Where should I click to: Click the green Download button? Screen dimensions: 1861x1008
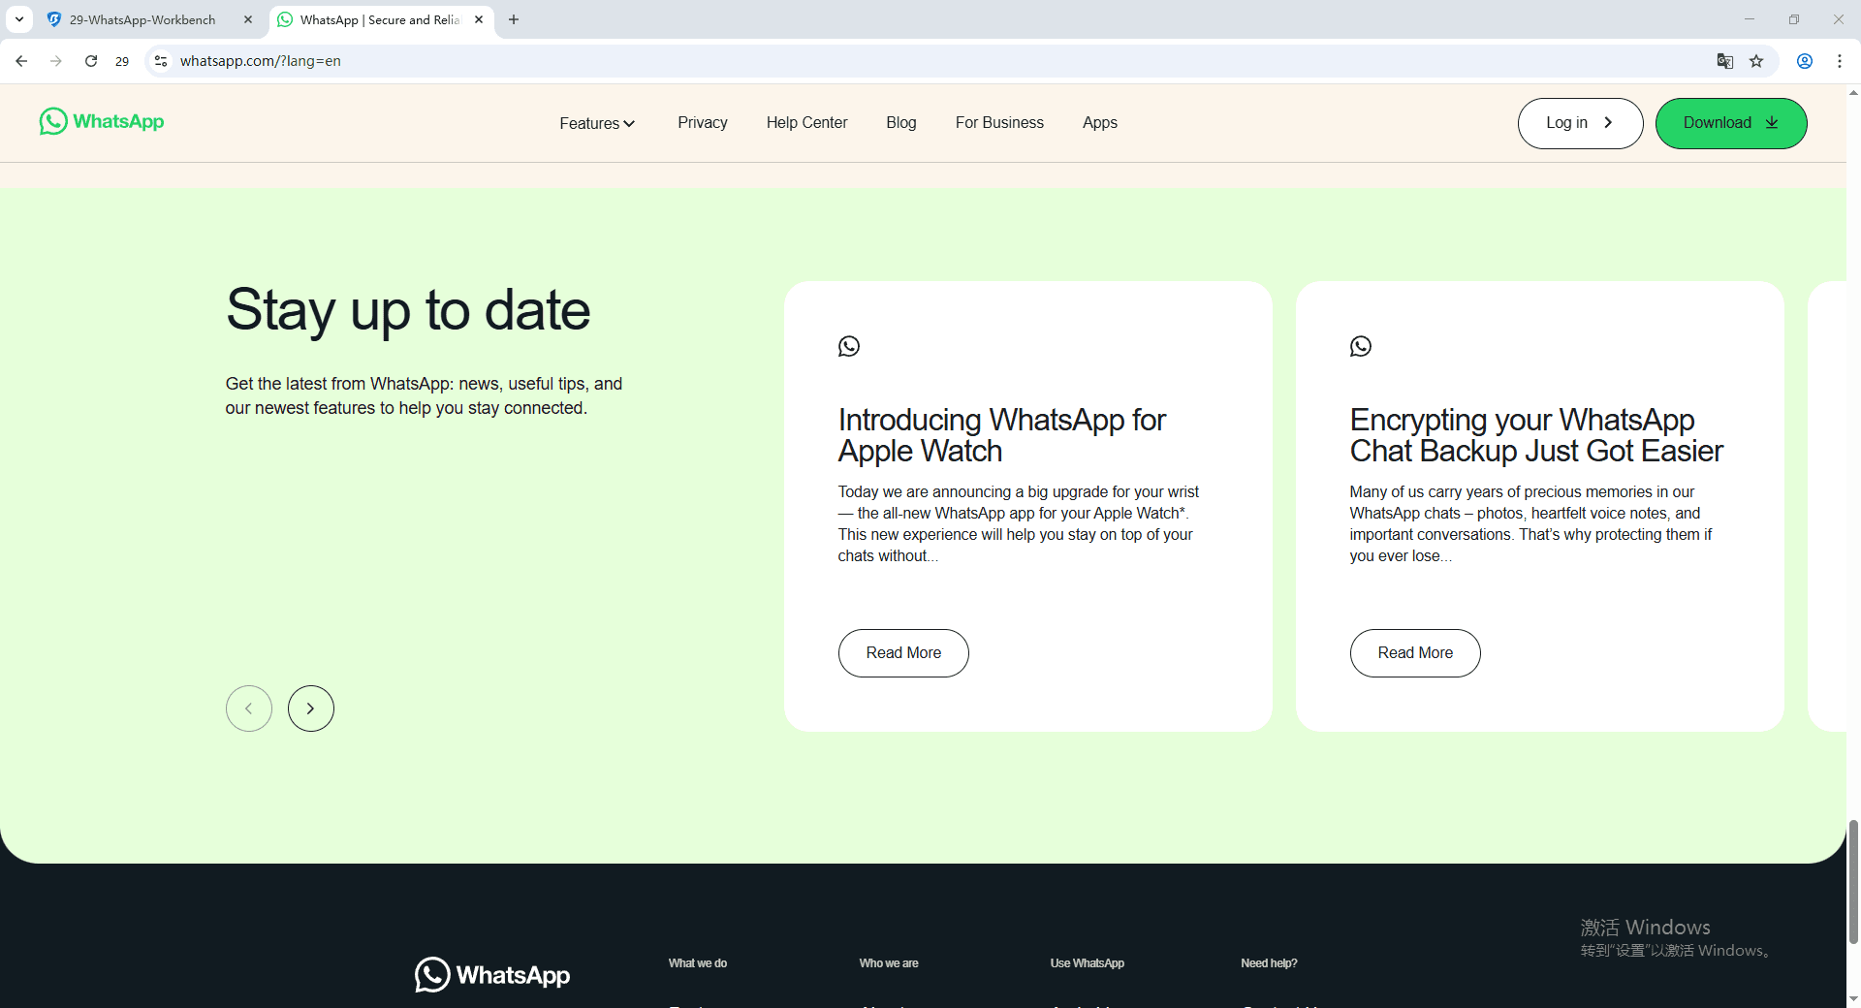click(1731, 122)
